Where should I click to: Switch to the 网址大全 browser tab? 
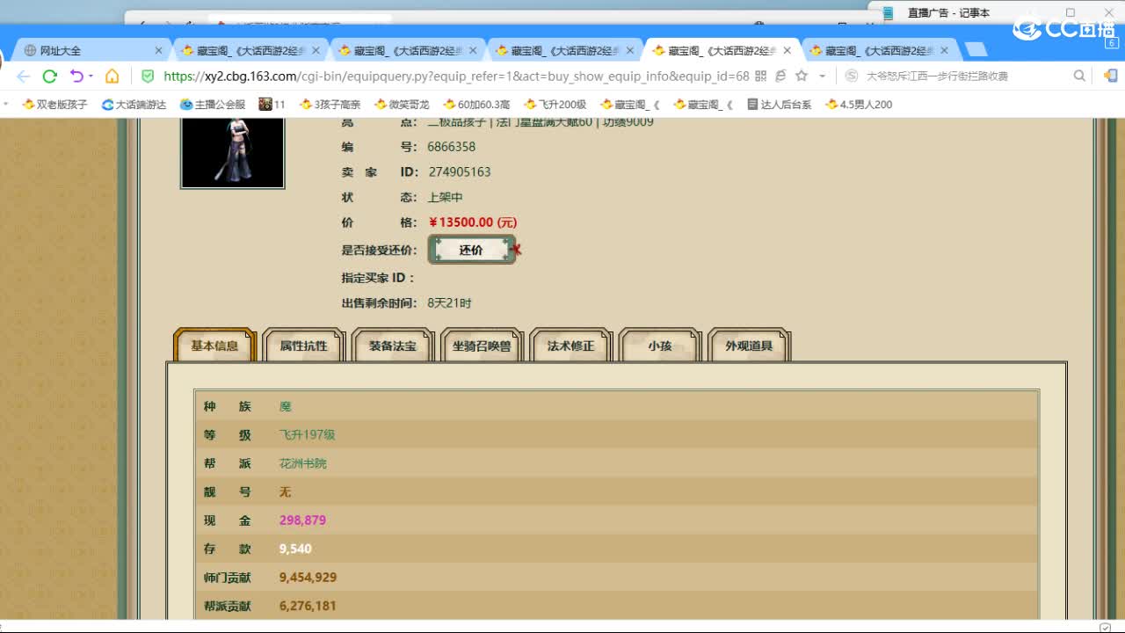92,51
